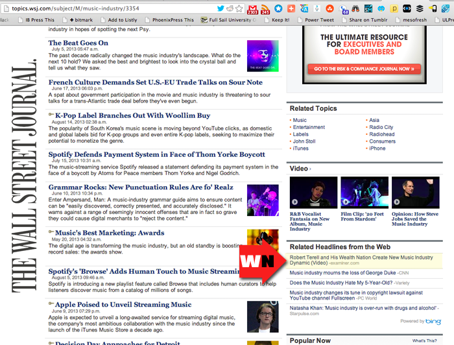The height and width of the screenshot is (345, 454).
Task: Click the Share on Tumblr bookmark
Action: point(364,20)
